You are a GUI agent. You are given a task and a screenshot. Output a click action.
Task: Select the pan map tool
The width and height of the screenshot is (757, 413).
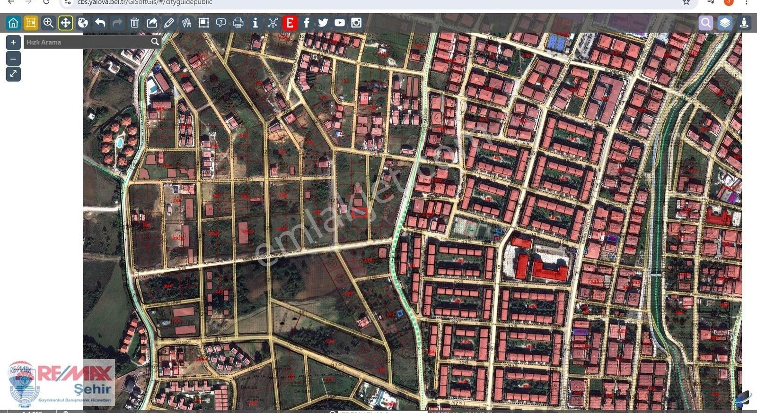65,23
